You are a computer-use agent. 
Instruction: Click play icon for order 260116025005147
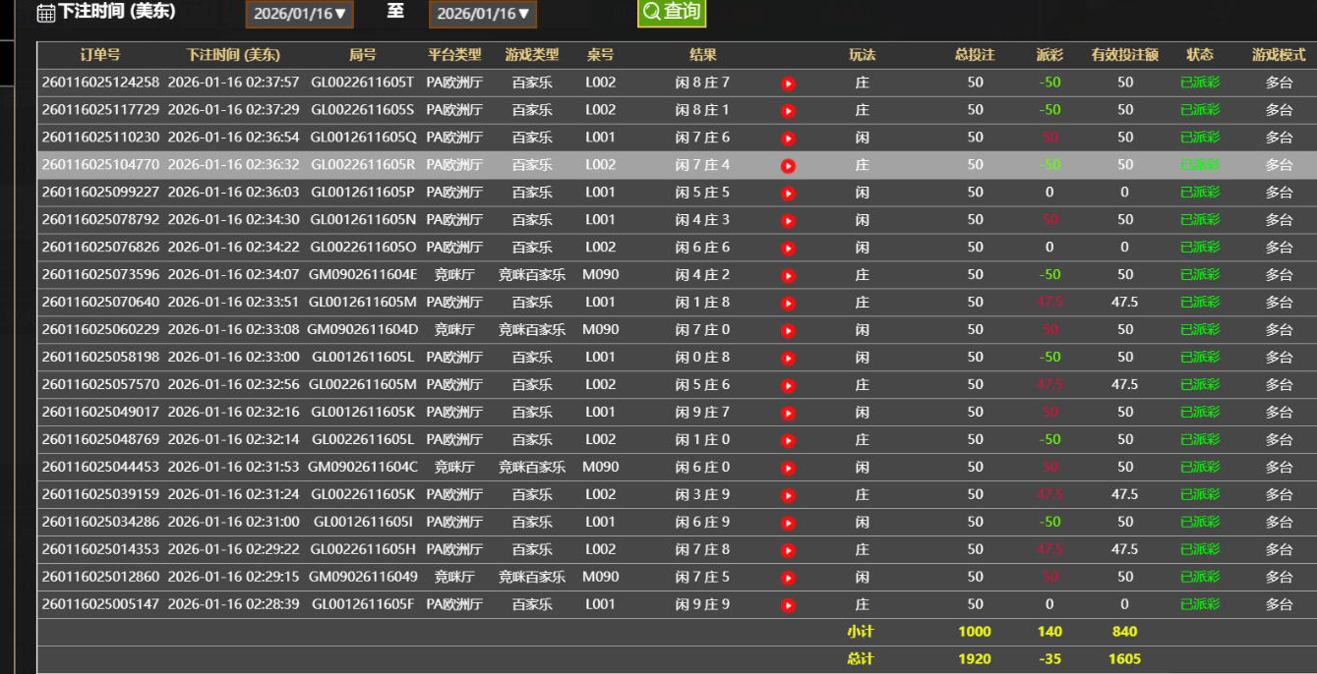pyautogui.click(x=788, y=606)
